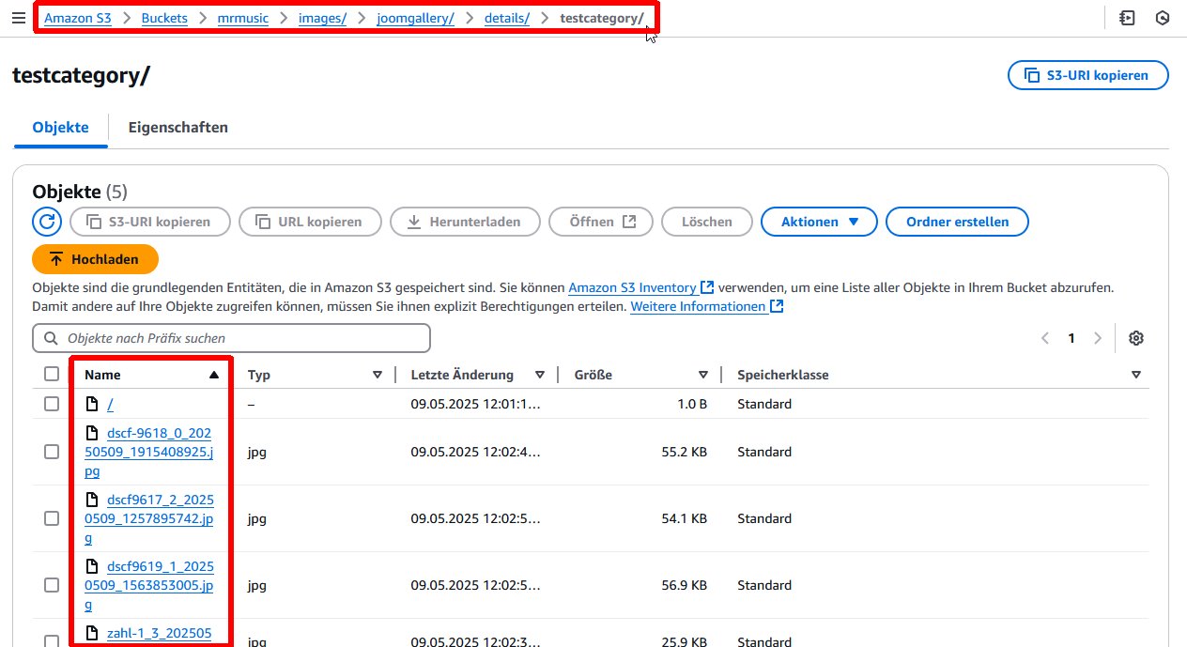
Task: Select checkbox for dscf9619_1 image row
Action: (x=52, y=585)
